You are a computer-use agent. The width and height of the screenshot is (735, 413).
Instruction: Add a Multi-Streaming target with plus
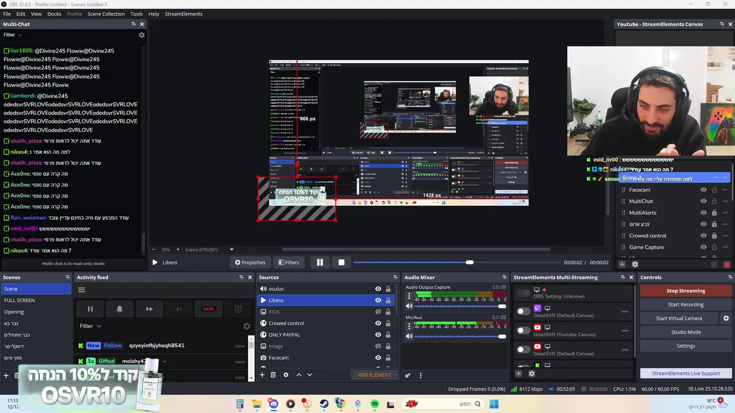coord(519,373)
